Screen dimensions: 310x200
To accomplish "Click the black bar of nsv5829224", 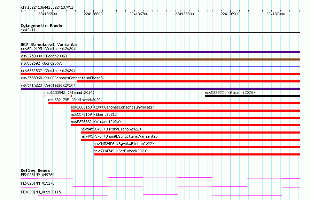I will click(x=253, y=96).
